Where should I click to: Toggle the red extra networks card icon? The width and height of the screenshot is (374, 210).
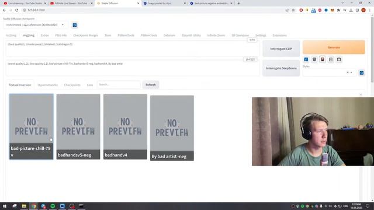323,60
